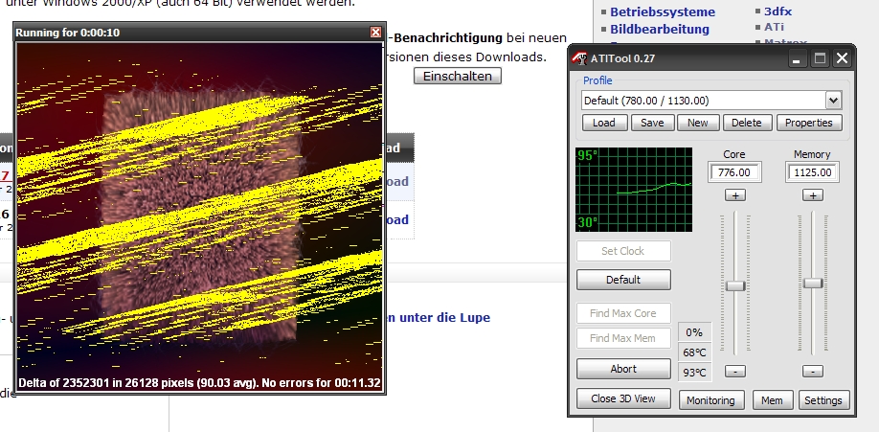Click the Core clock value field 776.00
The width and height of the screenshot is (879, 432).
[x=734, y=172]
